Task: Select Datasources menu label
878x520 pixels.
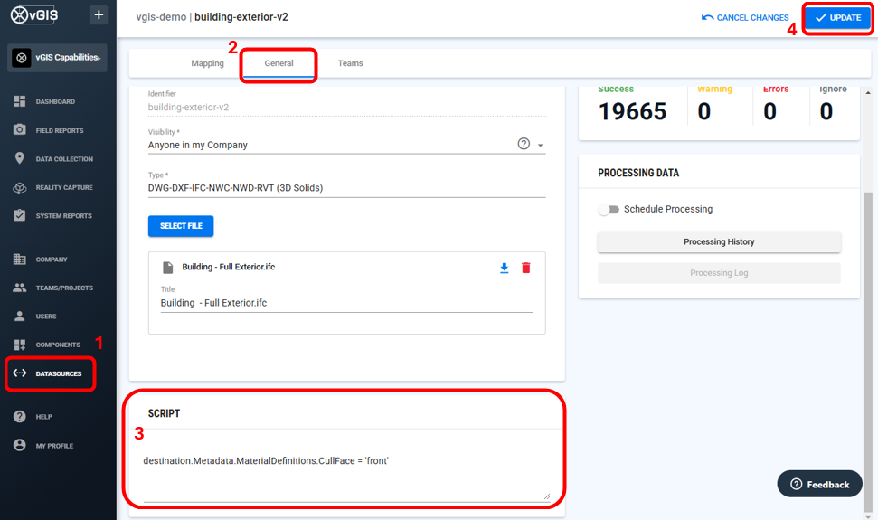Action: click(59, 373)
